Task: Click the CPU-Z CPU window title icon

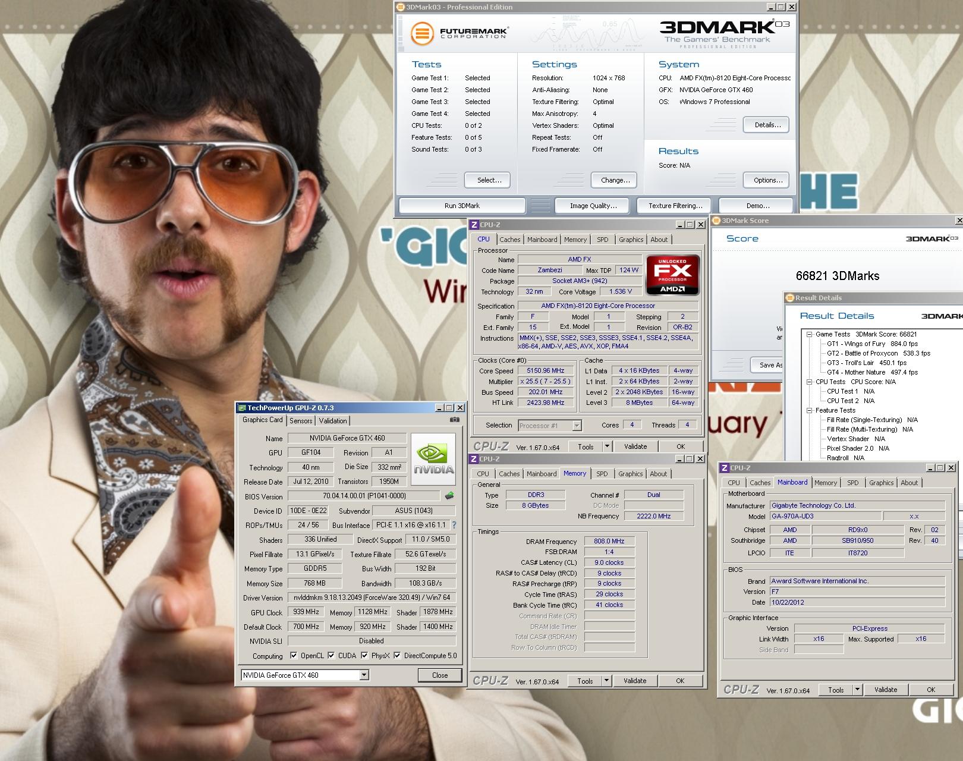Action: (x=474, y=225)
